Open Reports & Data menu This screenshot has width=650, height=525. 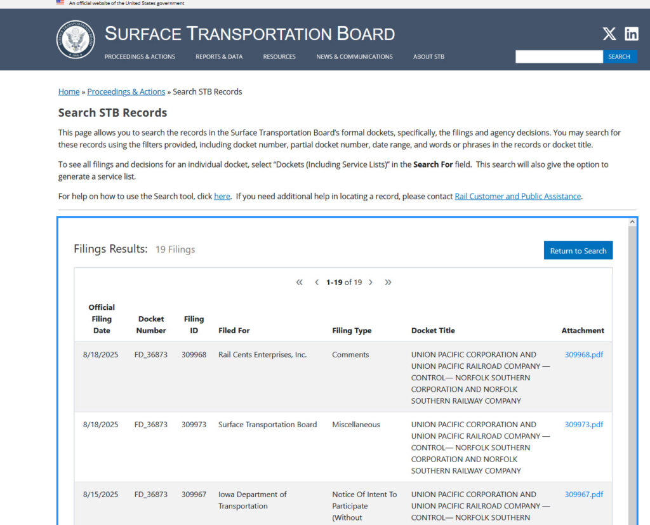[219, 56]
